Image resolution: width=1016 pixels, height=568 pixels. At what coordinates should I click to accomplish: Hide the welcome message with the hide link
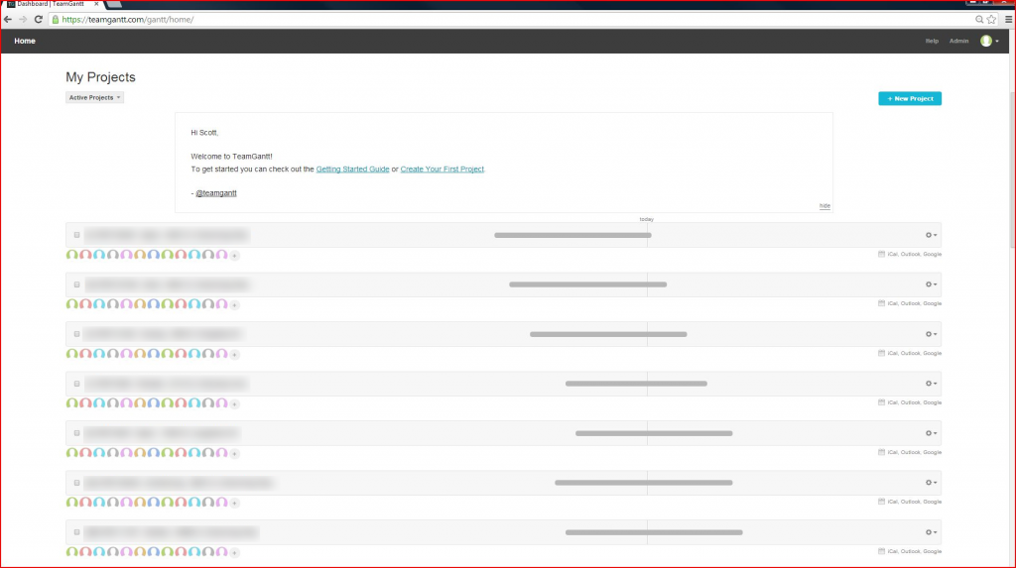(825, 206)
